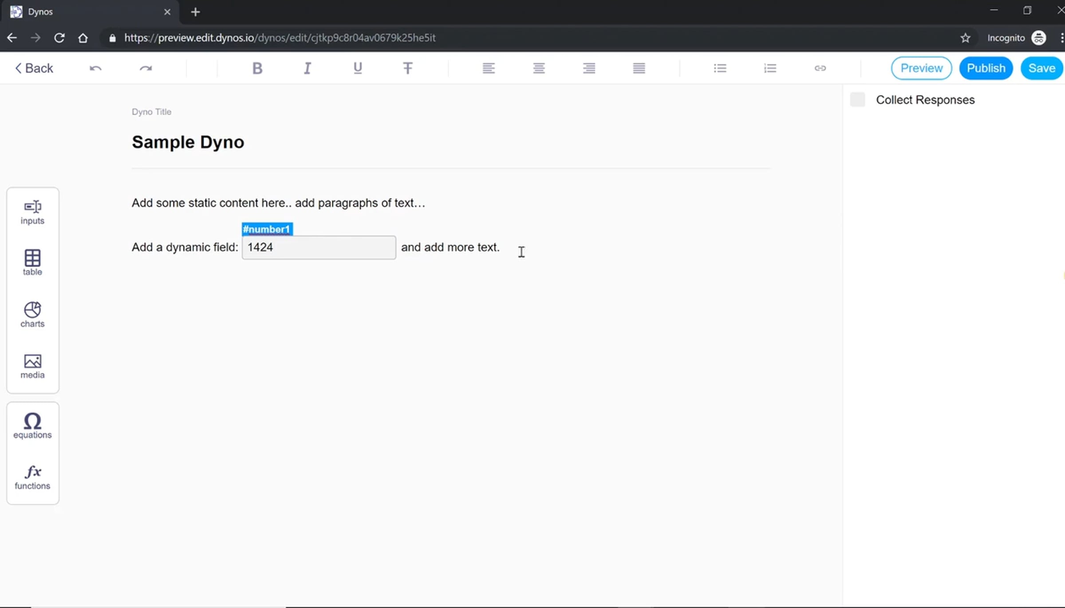The width and height of the screenshot is (1065, 608).
Task: Enable Collect Responses checkbox
Action: point(857,100)
